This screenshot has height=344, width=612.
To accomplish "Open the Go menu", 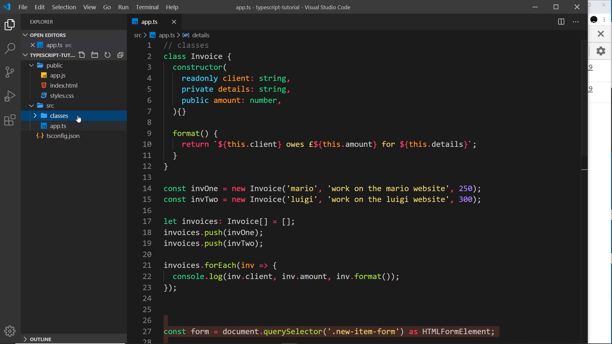I will 107,7.
